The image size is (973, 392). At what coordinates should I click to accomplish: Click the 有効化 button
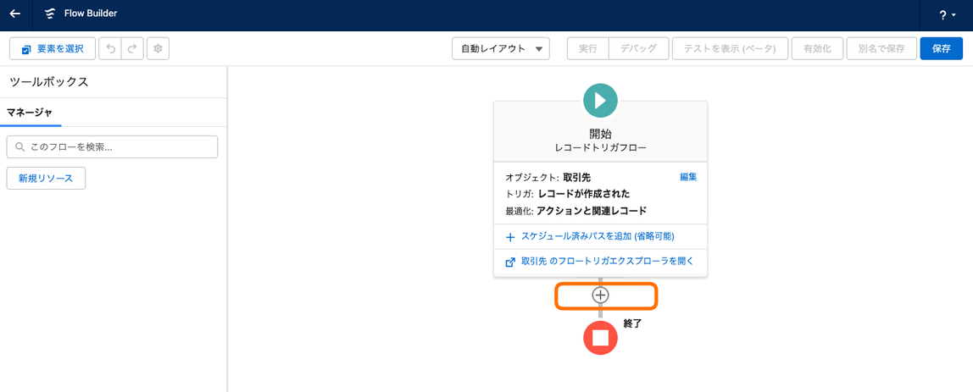(817, 48)
